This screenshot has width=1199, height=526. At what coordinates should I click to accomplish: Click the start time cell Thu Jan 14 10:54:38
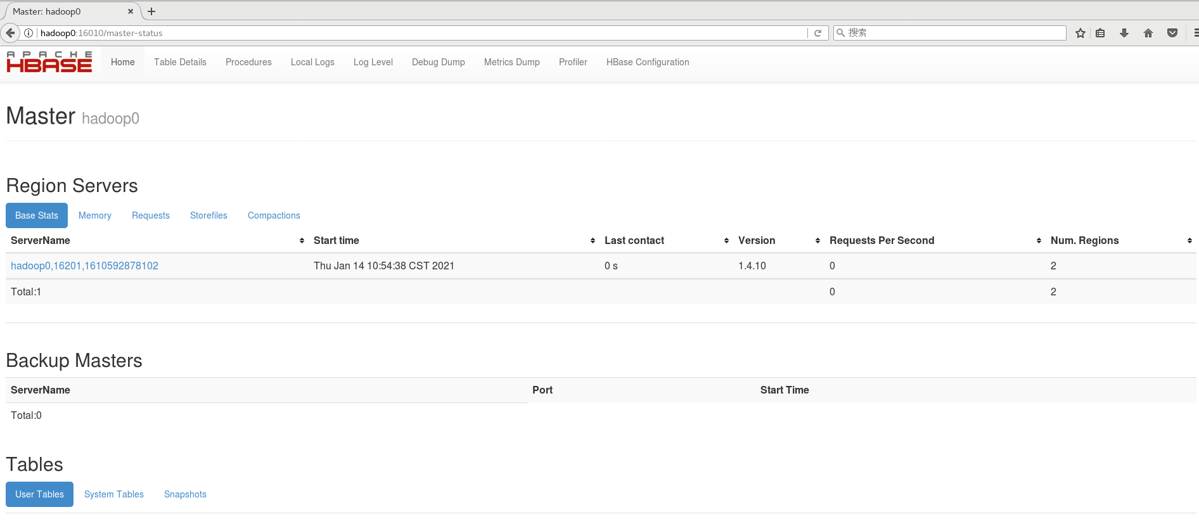[x=384, y=266]
